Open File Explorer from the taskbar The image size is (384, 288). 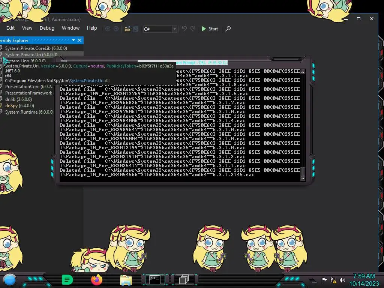[126, 280]
